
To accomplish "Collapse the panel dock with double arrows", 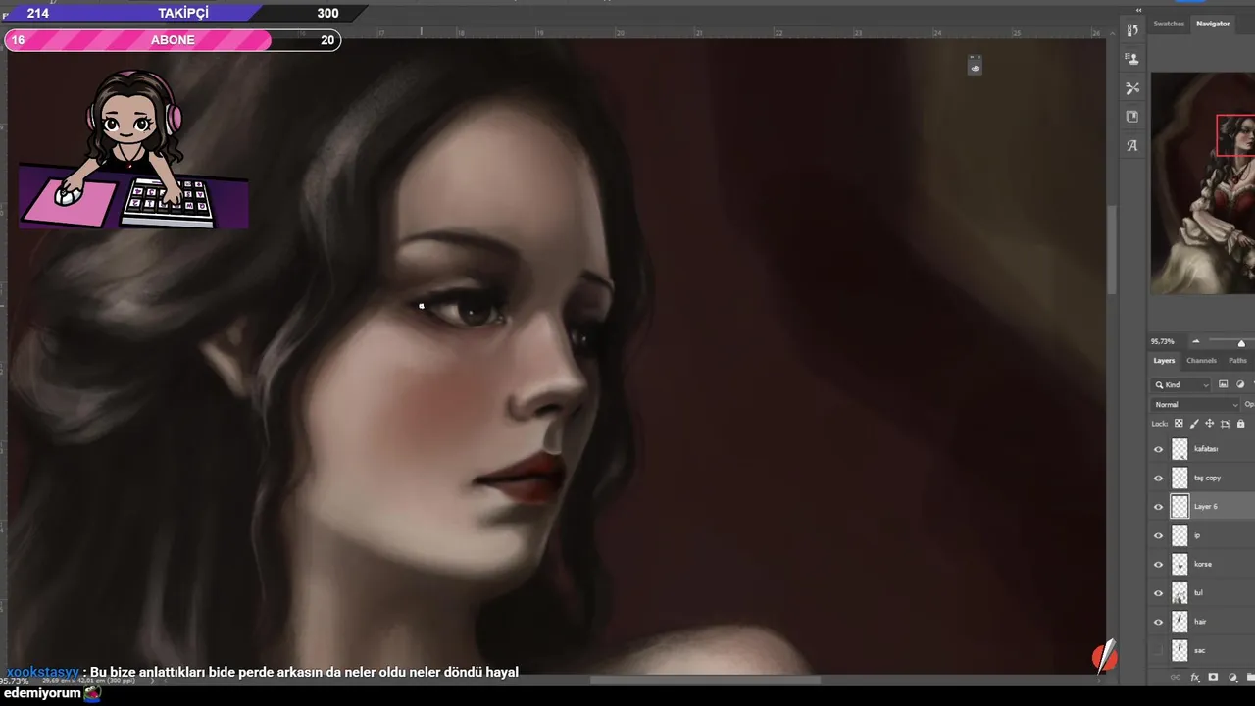I will (1139, 10).
